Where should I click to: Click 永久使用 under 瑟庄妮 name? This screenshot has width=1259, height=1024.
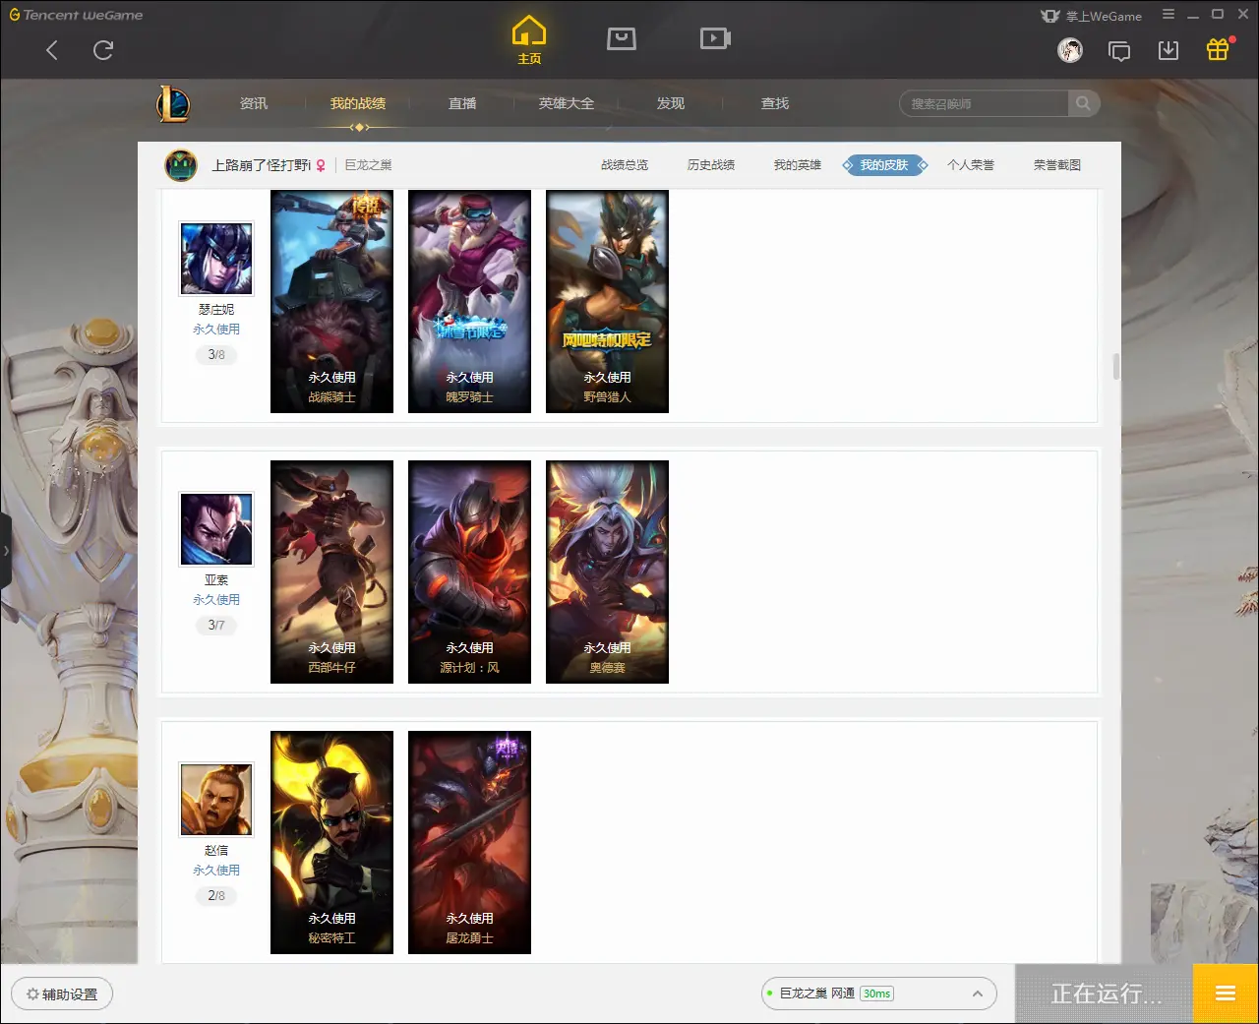216,330
